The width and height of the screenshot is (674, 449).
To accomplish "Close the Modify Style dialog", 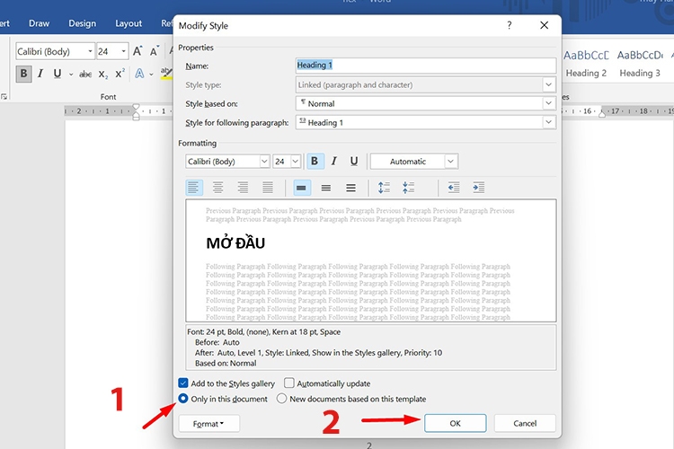I will (545, 25).
